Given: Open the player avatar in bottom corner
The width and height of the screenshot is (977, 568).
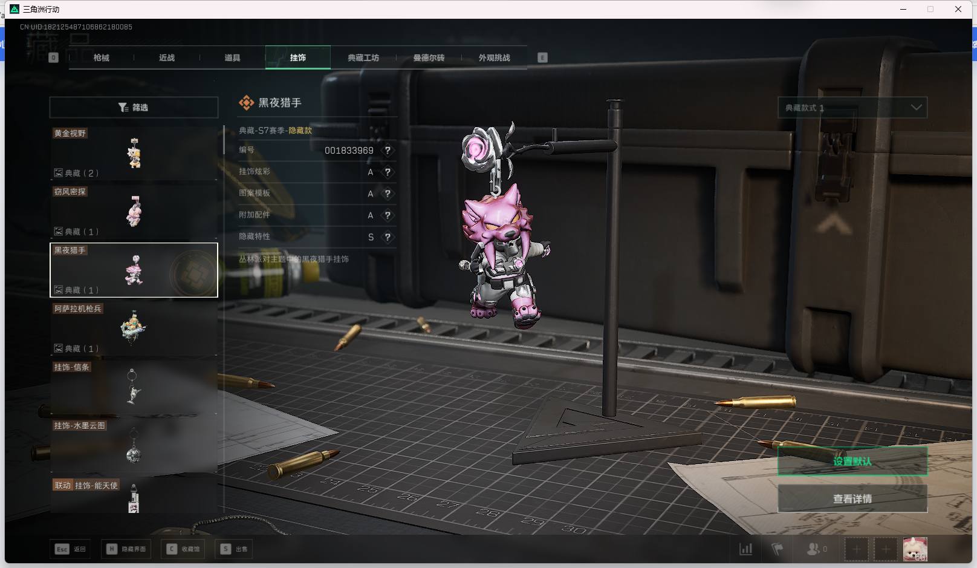Looking at the screenshot, I should pos(915,549).
